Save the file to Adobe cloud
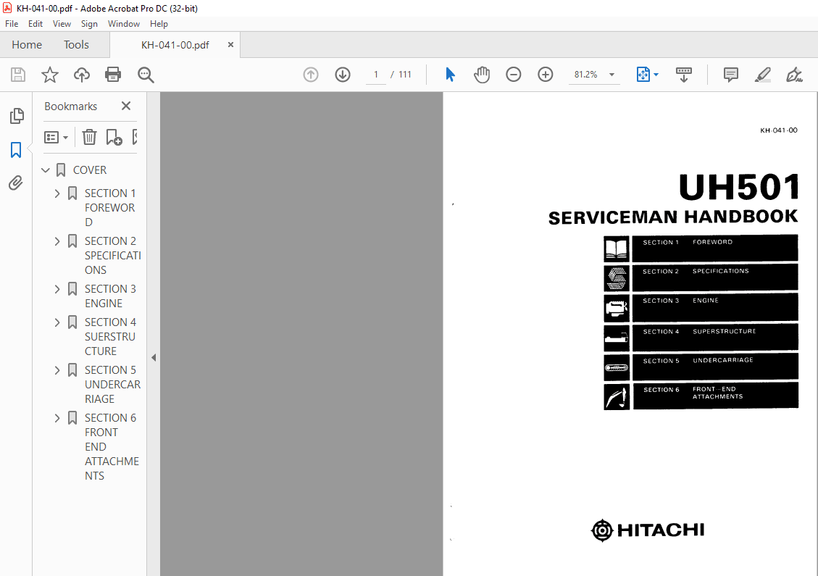Image resolution: width=818 pixels, height=576 pixels. point(81,75)
